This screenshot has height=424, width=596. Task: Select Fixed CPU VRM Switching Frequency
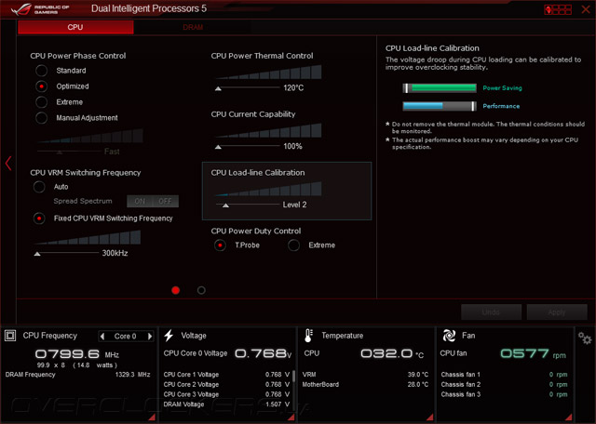coord(39,219)
